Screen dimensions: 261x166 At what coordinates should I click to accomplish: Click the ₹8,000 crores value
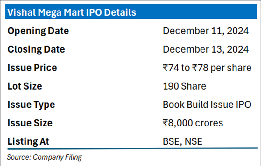pos(193,123)
